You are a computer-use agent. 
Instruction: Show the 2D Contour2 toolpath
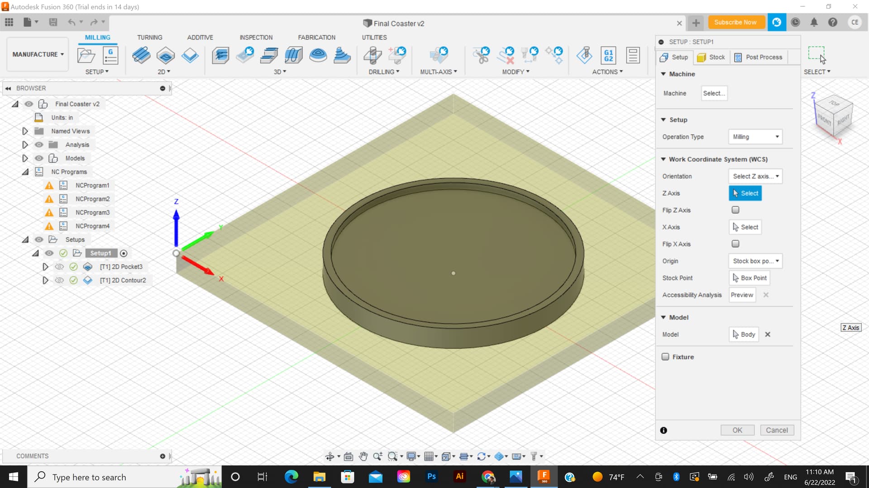[59, 280]
